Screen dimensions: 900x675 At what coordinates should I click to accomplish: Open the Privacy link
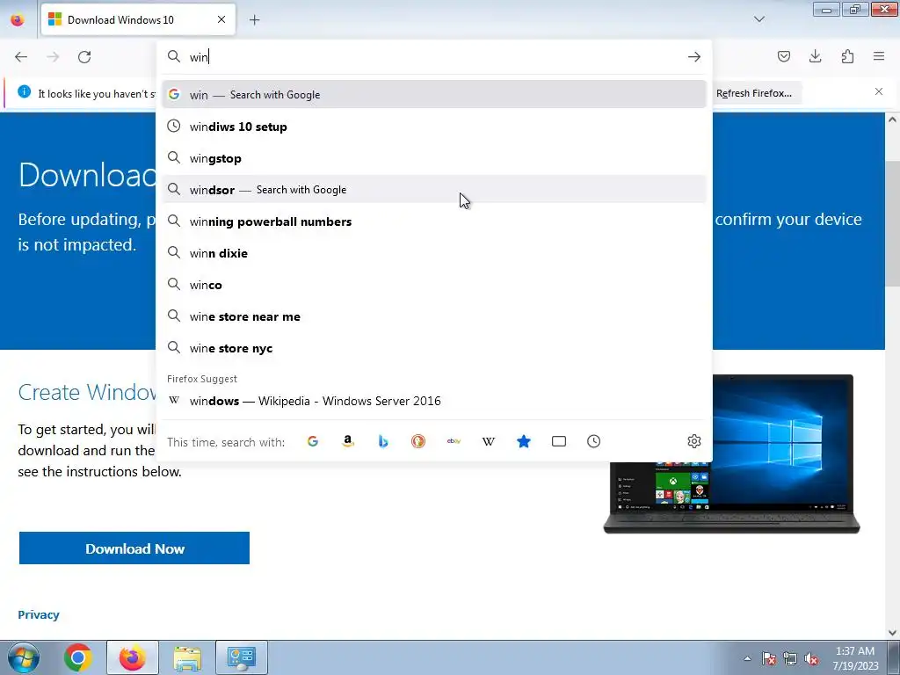[x=39, y=614]
